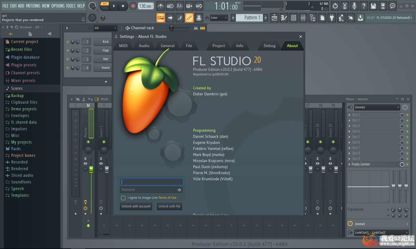Open Channel rack menu arrow
This screenshot has height=249, width=416.
click(x=67, y=28)
